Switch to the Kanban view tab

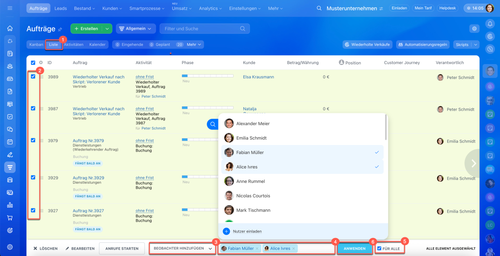click(x=36, y=45)
